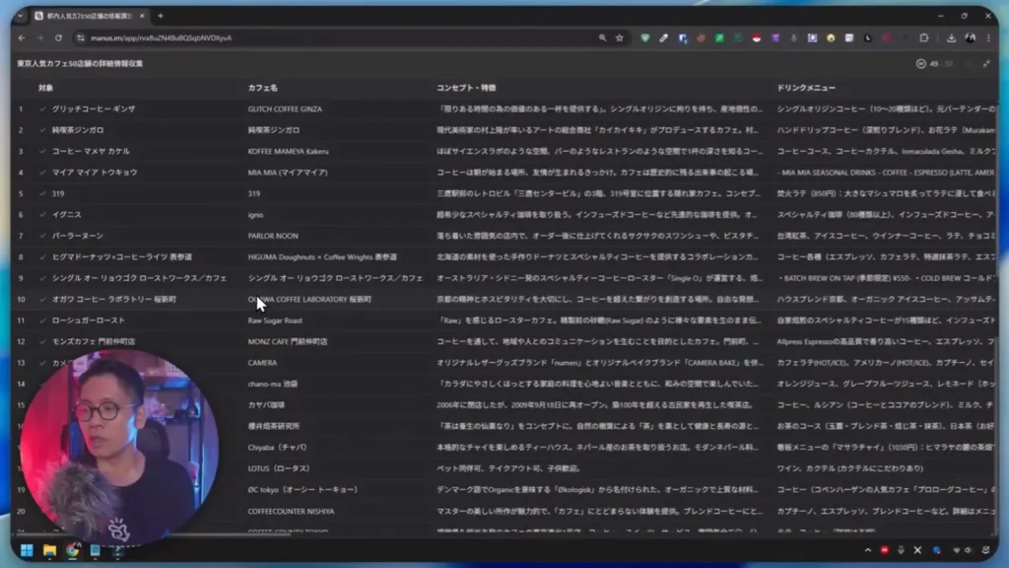
Task: Open the browser Downloads tray
Action: point(951,38)
